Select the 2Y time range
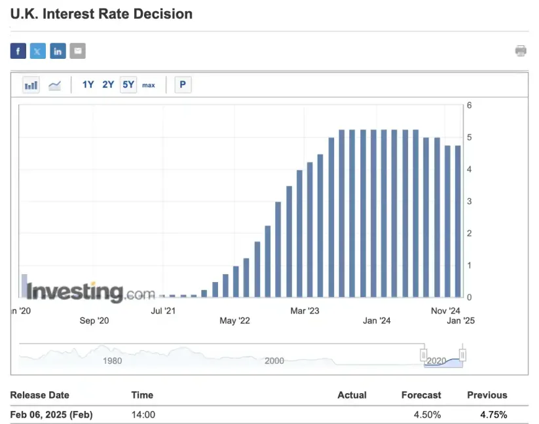Image resolution: width=539 pixels, height=424 pixels. click(108, 84)
